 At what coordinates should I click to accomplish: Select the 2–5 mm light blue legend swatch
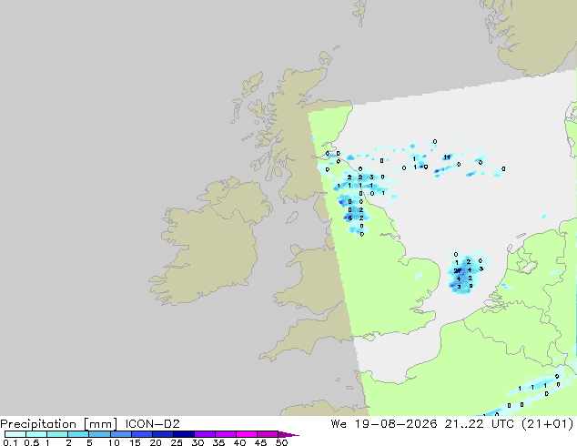pyautogui.click(x=78, y=434)
